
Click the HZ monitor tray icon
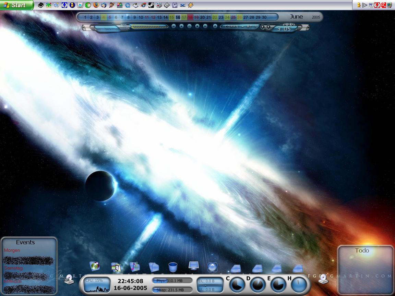pyautogui.click(x=371, y=5)
